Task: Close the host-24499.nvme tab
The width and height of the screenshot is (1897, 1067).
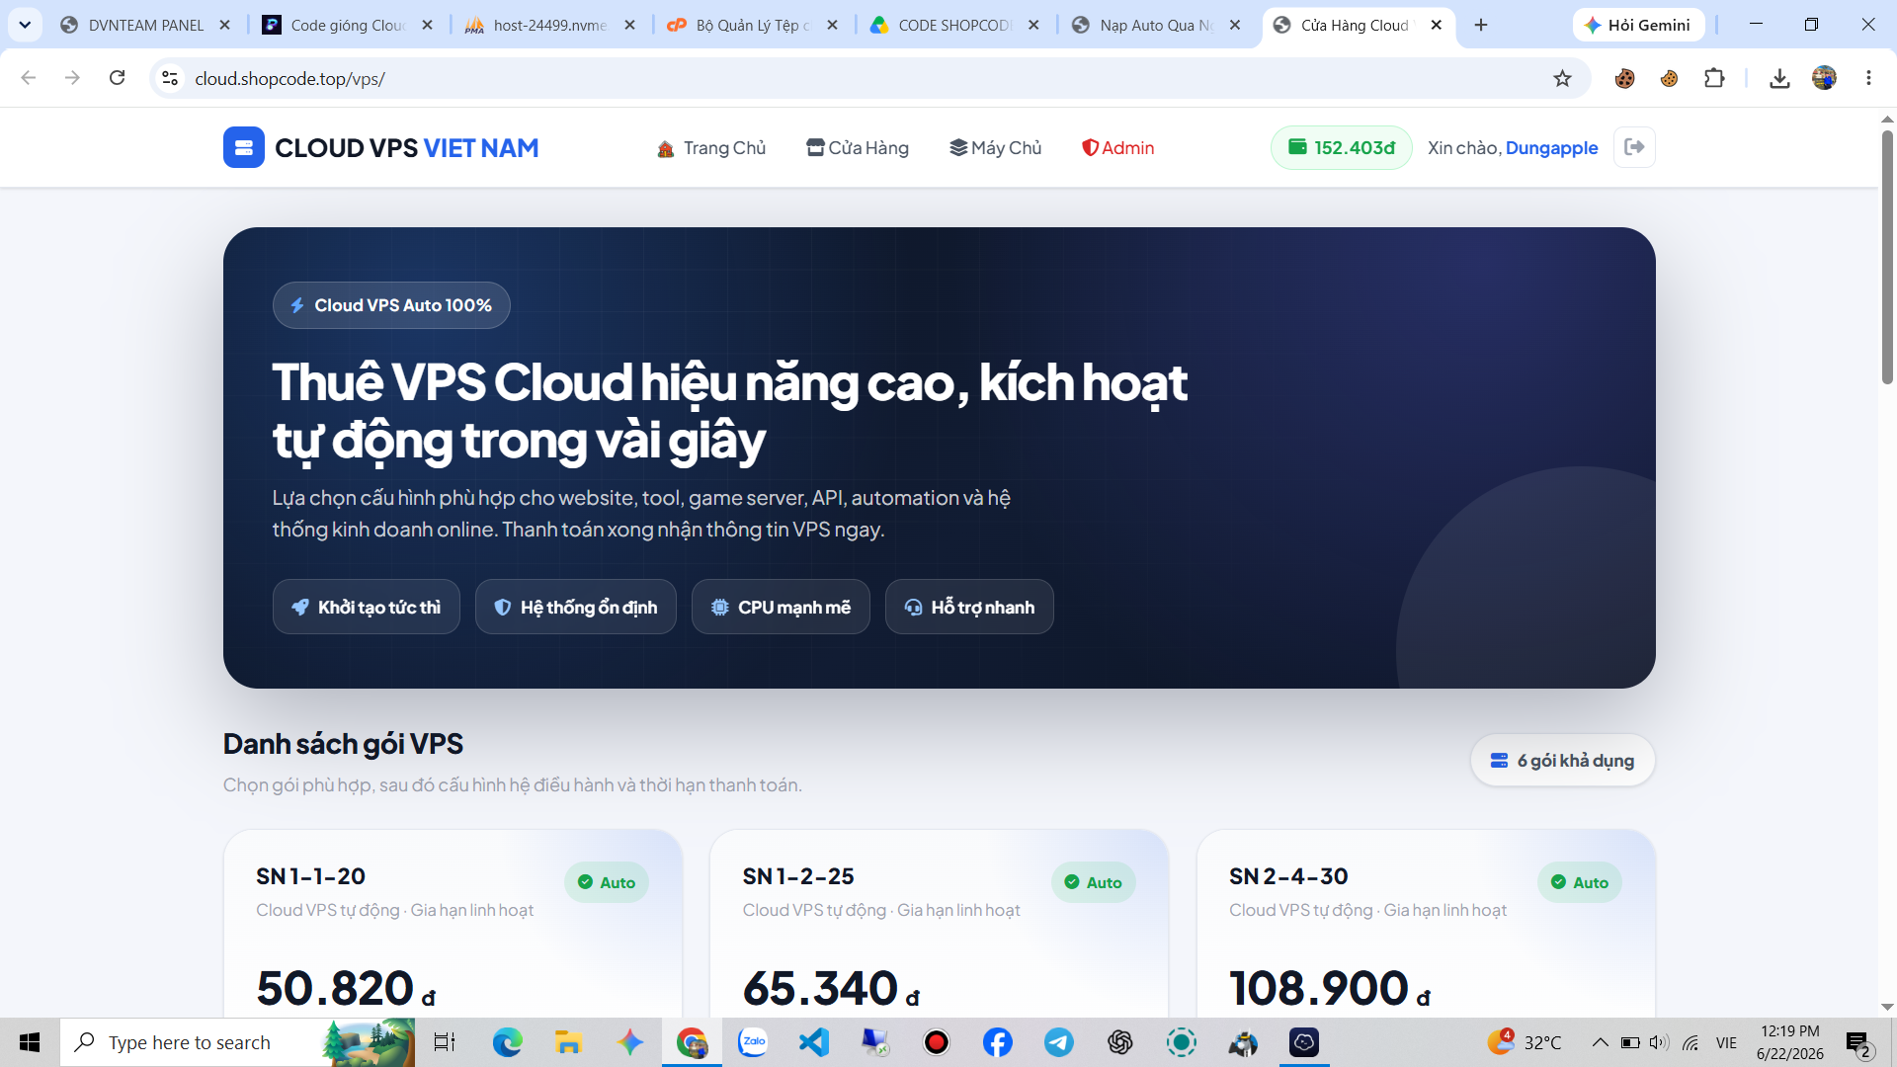Action: pyautogui.click(x=630, y=25)
